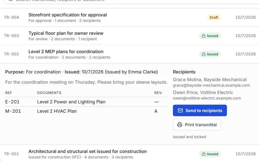This screenshot has width=259, height=161.
Task: Click the DOCUMENTS column header
Action: [x=49, y=93]
